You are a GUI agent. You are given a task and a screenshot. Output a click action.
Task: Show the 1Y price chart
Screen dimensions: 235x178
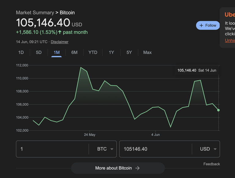point(111,52)
